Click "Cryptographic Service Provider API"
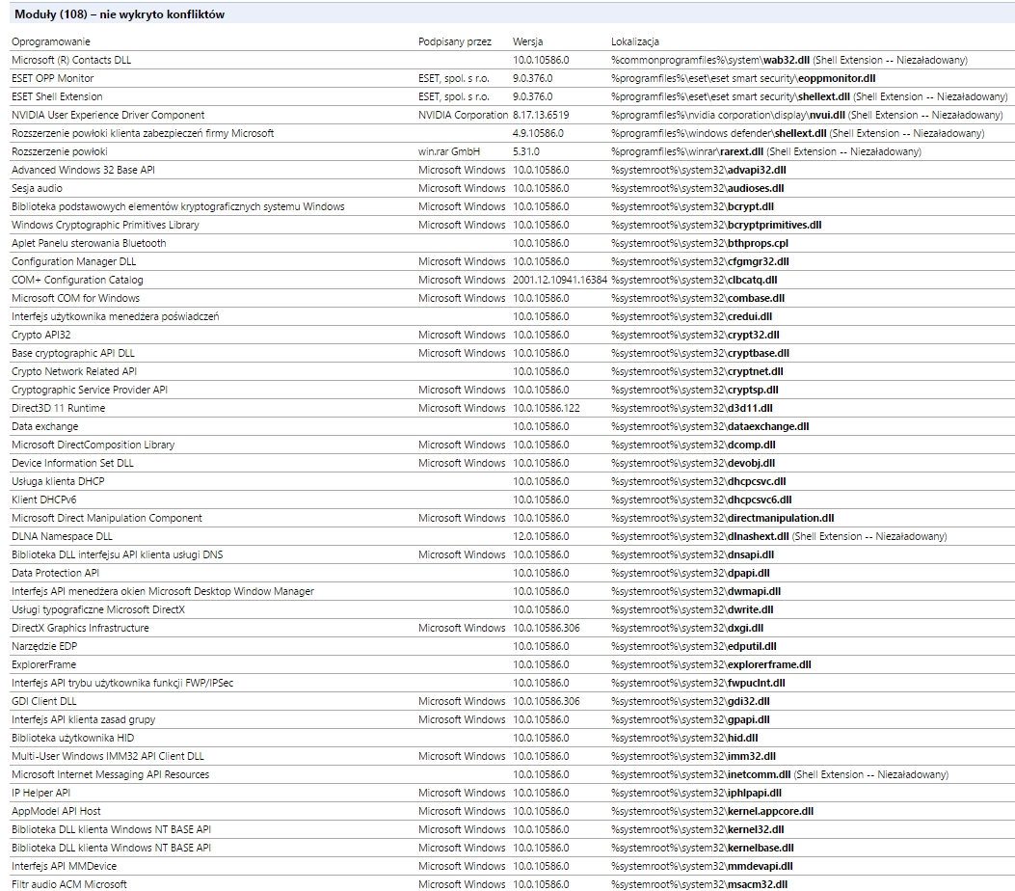The height and width of the screenshot is (891, 1015). [x=90, y=390]
